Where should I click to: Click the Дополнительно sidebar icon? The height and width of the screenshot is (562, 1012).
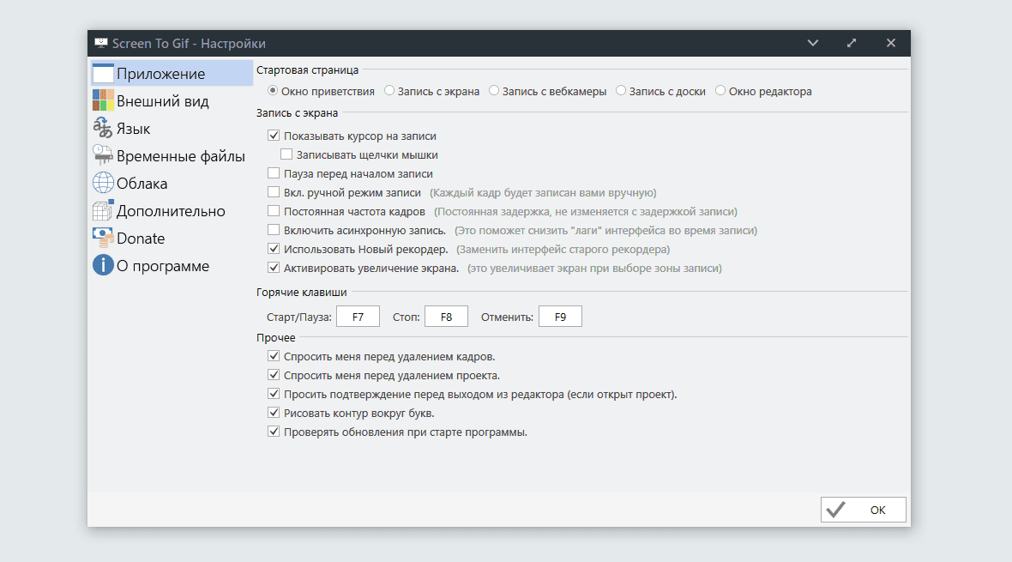pyautogui.click(x=103, y=211)
